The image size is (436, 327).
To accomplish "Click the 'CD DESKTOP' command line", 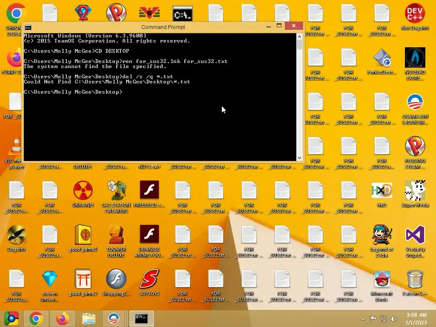I will tap(112, 51).
